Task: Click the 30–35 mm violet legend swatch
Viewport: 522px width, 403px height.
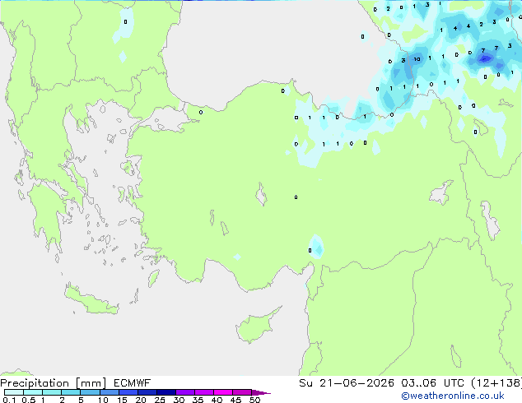Action: 184,392
